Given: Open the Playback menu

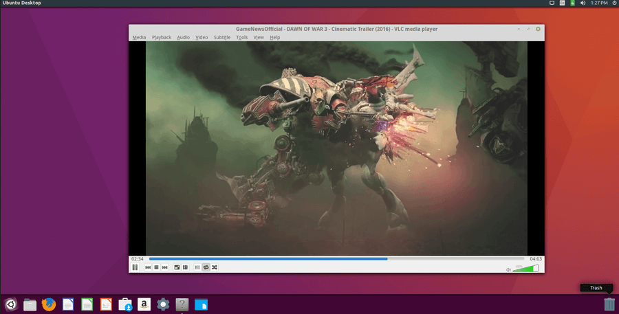Looking at the screenshot, I should pos(162,37).
